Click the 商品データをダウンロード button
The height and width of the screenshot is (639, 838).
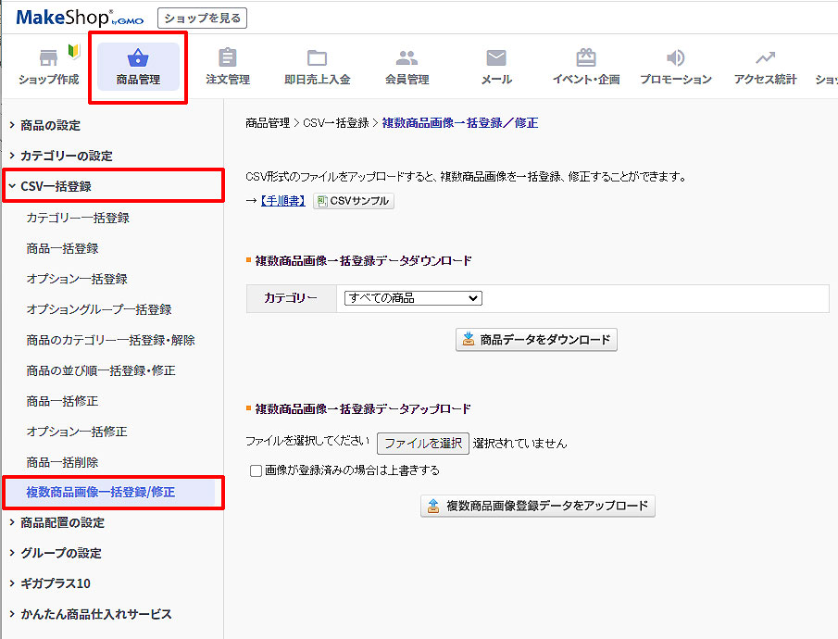pyautogui.click(x=535, y=340)
